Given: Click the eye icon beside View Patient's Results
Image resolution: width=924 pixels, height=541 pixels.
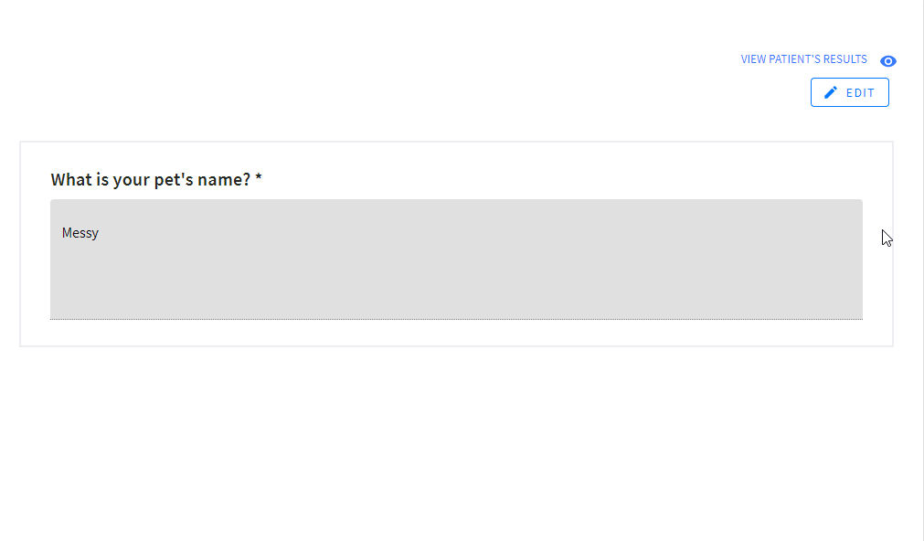Looking at the screenshot, I should (888, 61).
